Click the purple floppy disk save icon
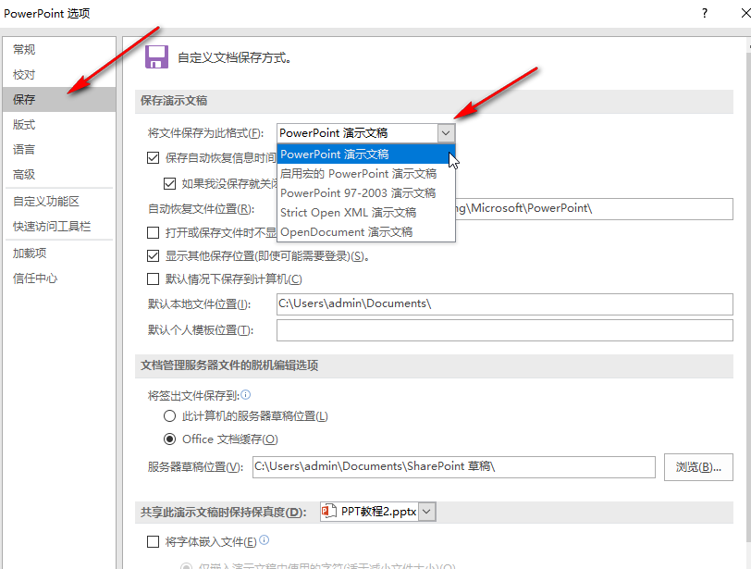Viewport: 751px width, 569px height. pyautogui.click(x=157, y=56)
